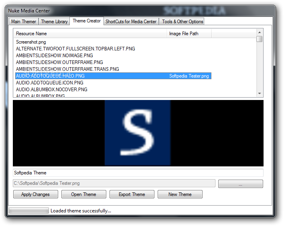Sort by Resource Name column header

point(90,34)
